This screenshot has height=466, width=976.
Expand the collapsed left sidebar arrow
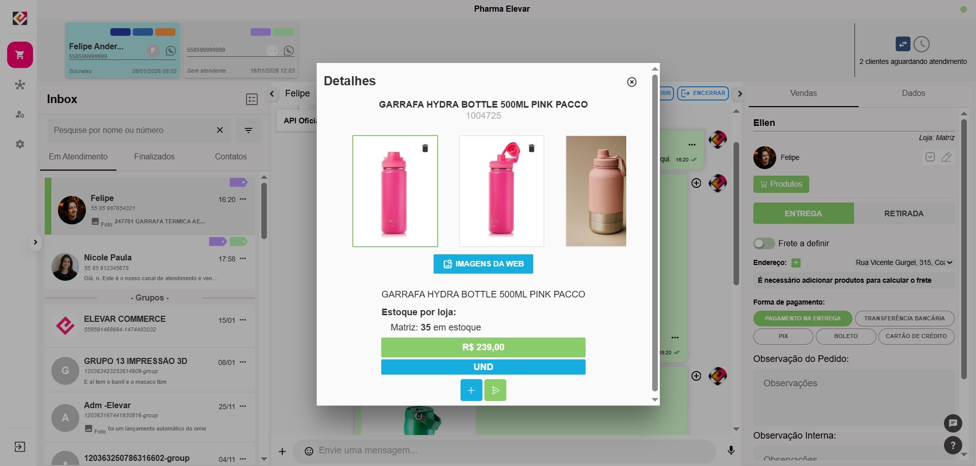click(x=35, y=242)
